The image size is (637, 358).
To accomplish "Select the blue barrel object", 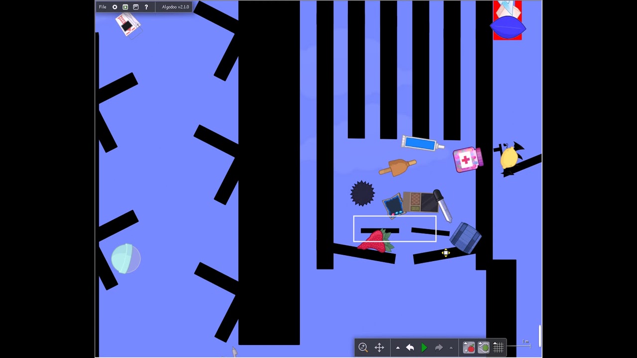I will (465, 238).
